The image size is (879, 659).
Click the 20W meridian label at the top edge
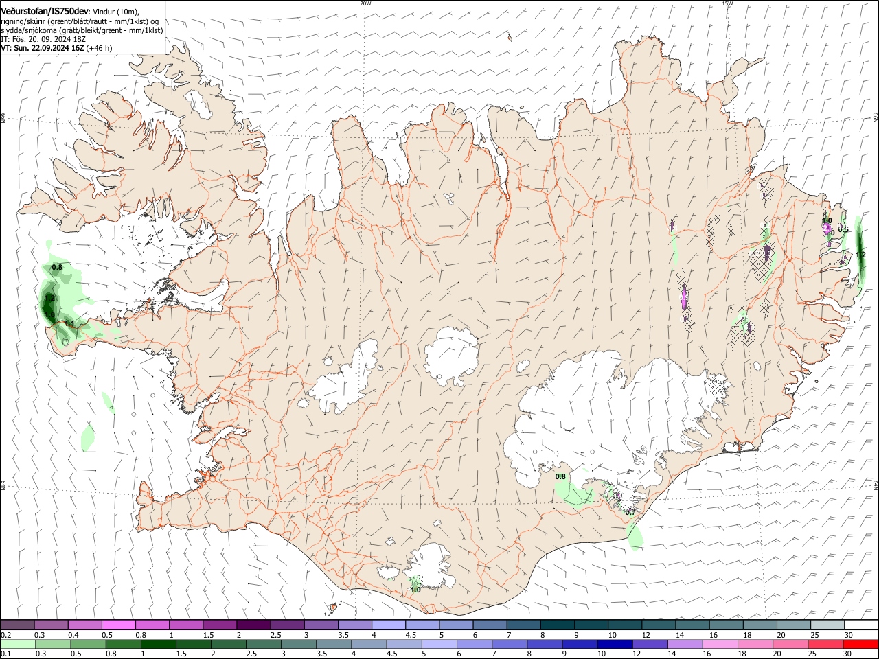click(x=365, y=3)
